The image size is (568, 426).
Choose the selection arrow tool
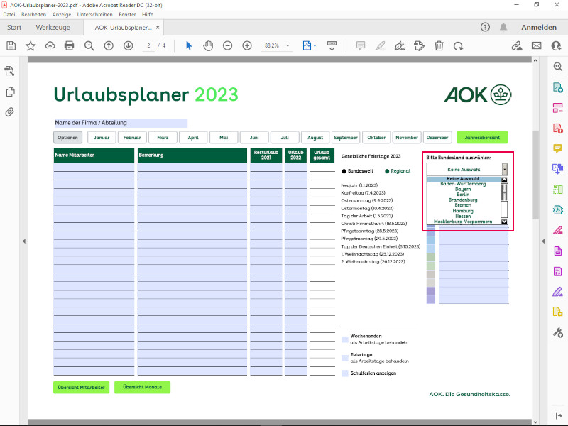point(189,45)
